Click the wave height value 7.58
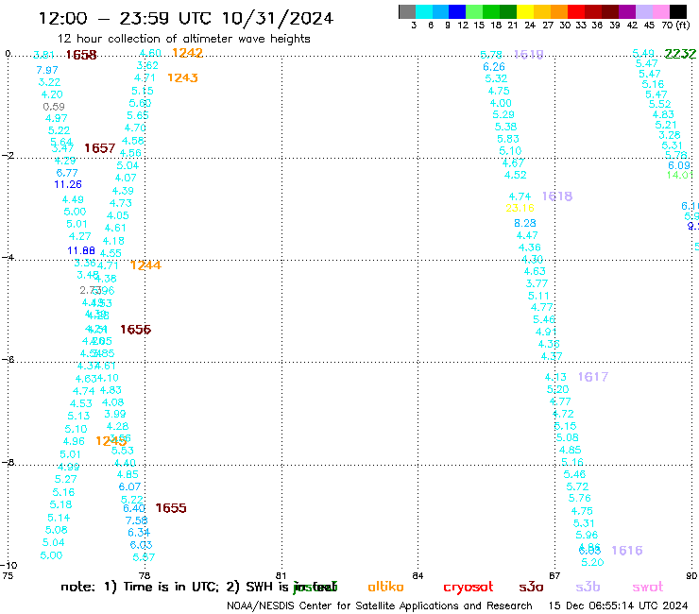This screenshot has width=699, height=614. [x=136, y=520]
